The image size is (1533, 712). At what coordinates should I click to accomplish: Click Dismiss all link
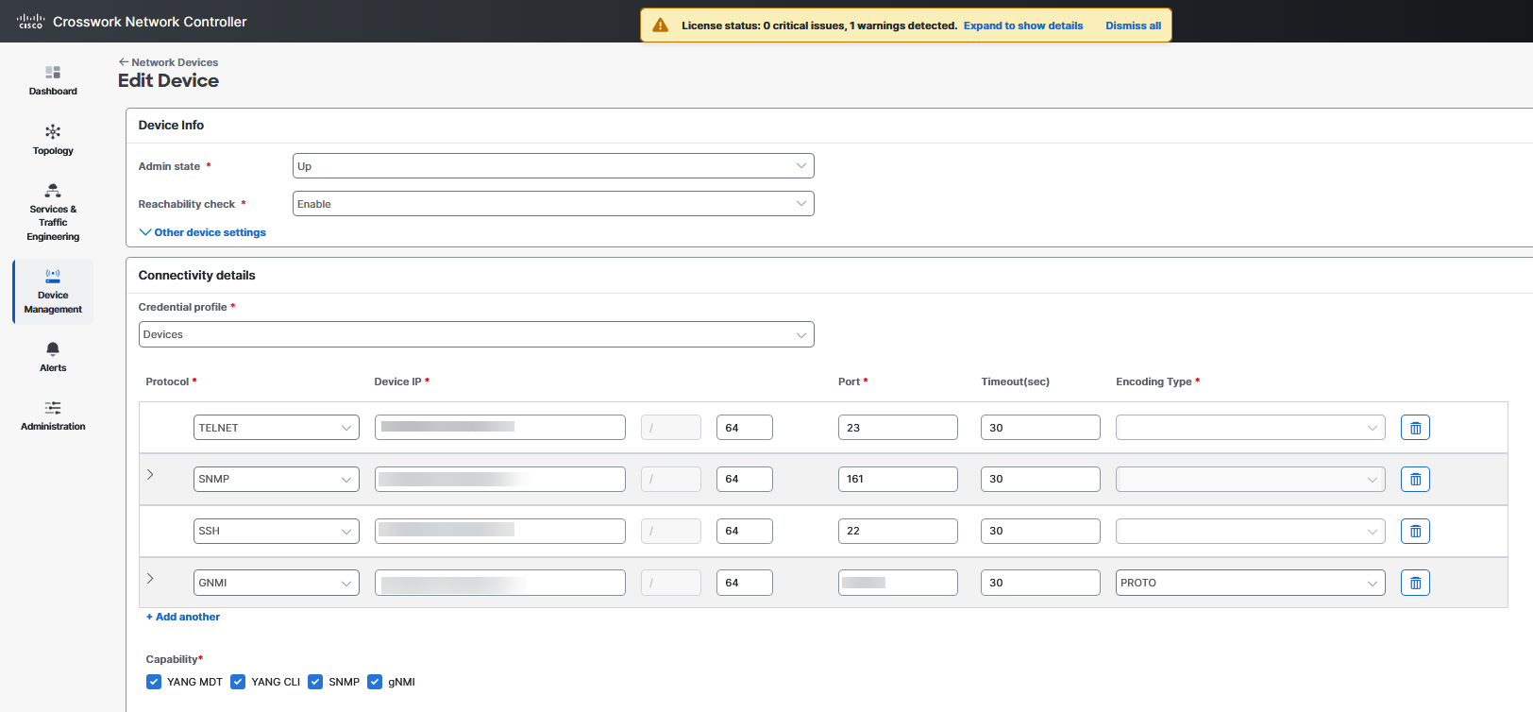tap(1133, 25)
